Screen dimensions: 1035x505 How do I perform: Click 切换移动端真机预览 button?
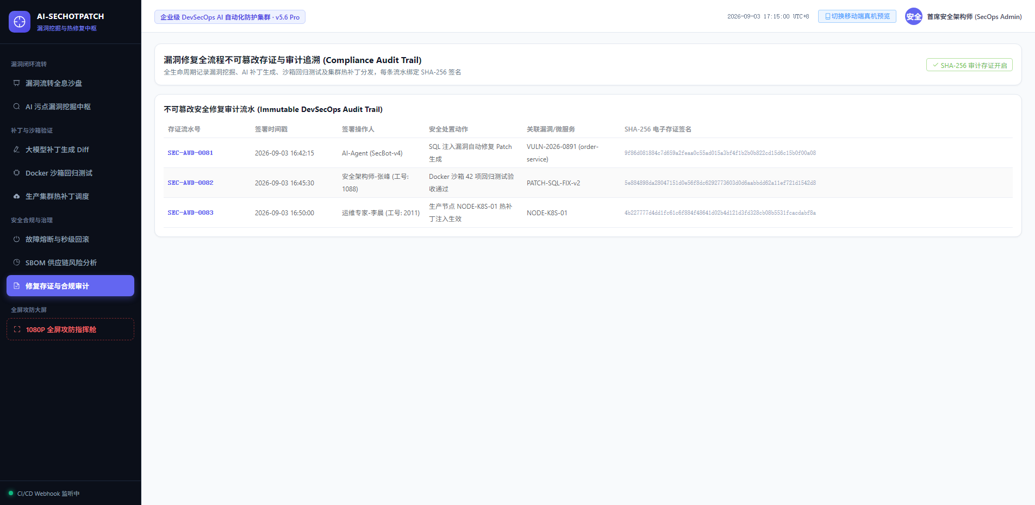click(x=857, y=16)
